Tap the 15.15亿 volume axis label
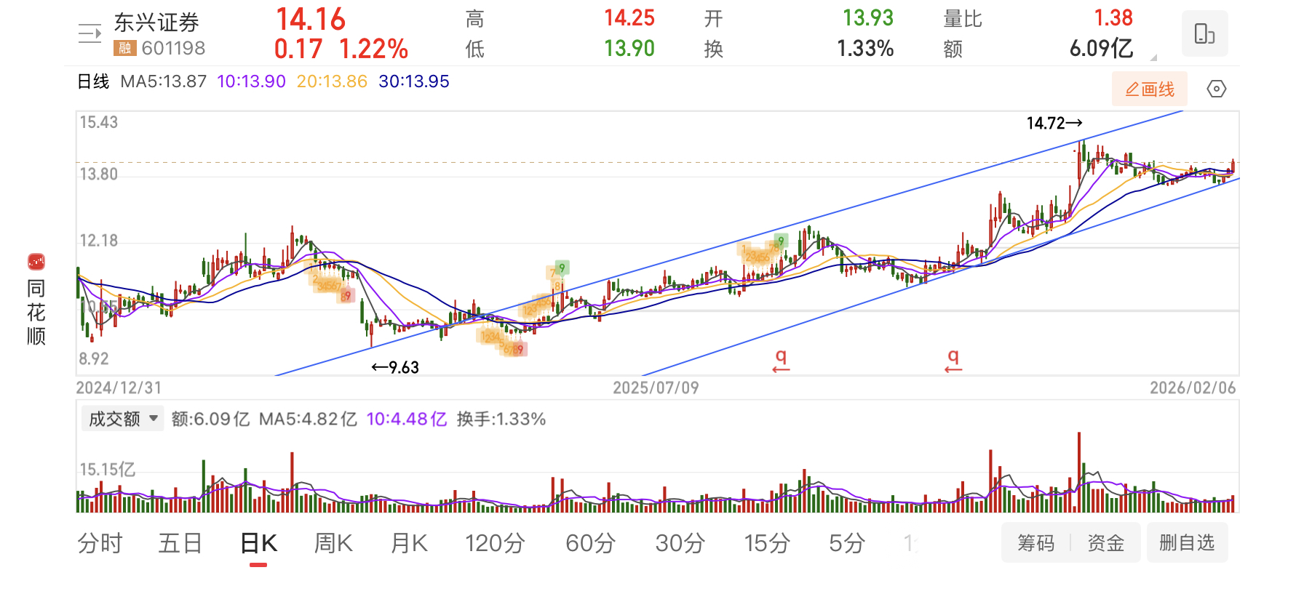 (x=108, y=470)
